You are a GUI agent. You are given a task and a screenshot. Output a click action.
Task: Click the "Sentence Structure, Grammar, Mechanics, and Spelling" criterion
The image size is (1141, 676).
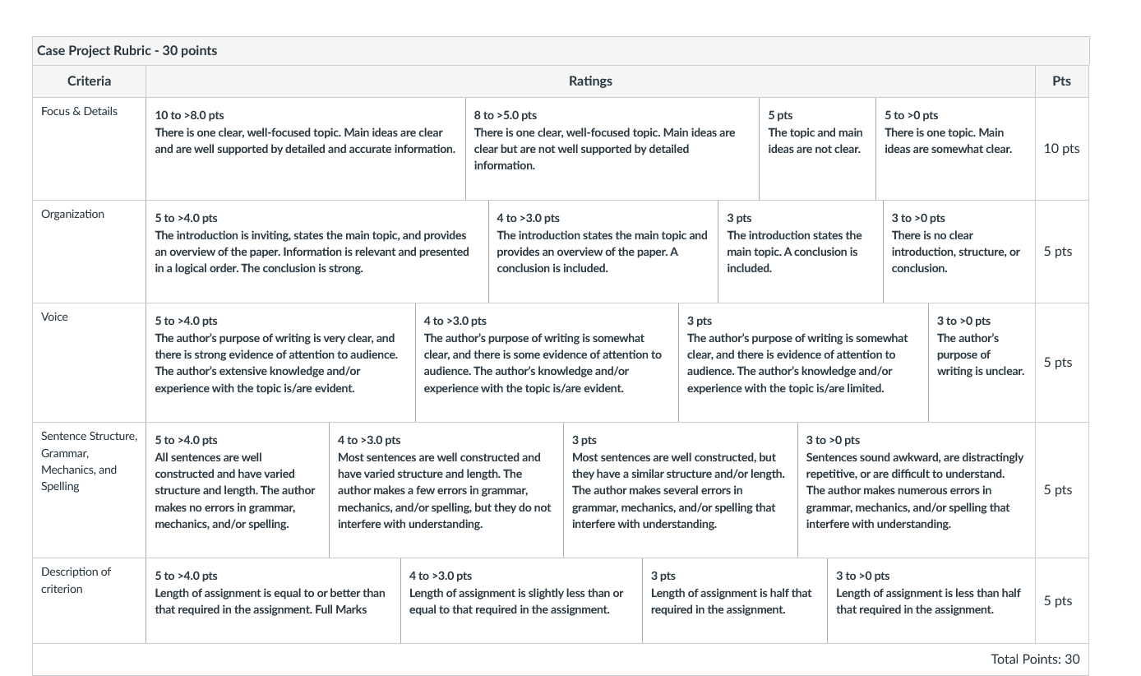tap(89, 461)
